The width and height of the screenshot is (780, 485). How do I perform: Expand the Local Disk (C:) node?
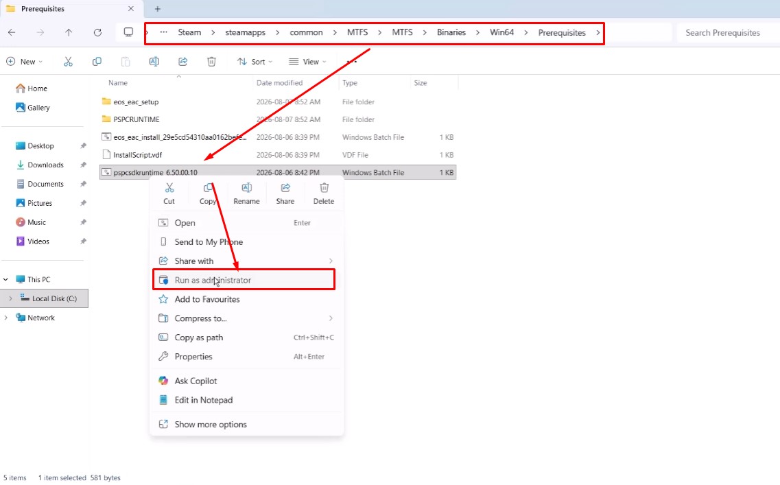point(10,298)
